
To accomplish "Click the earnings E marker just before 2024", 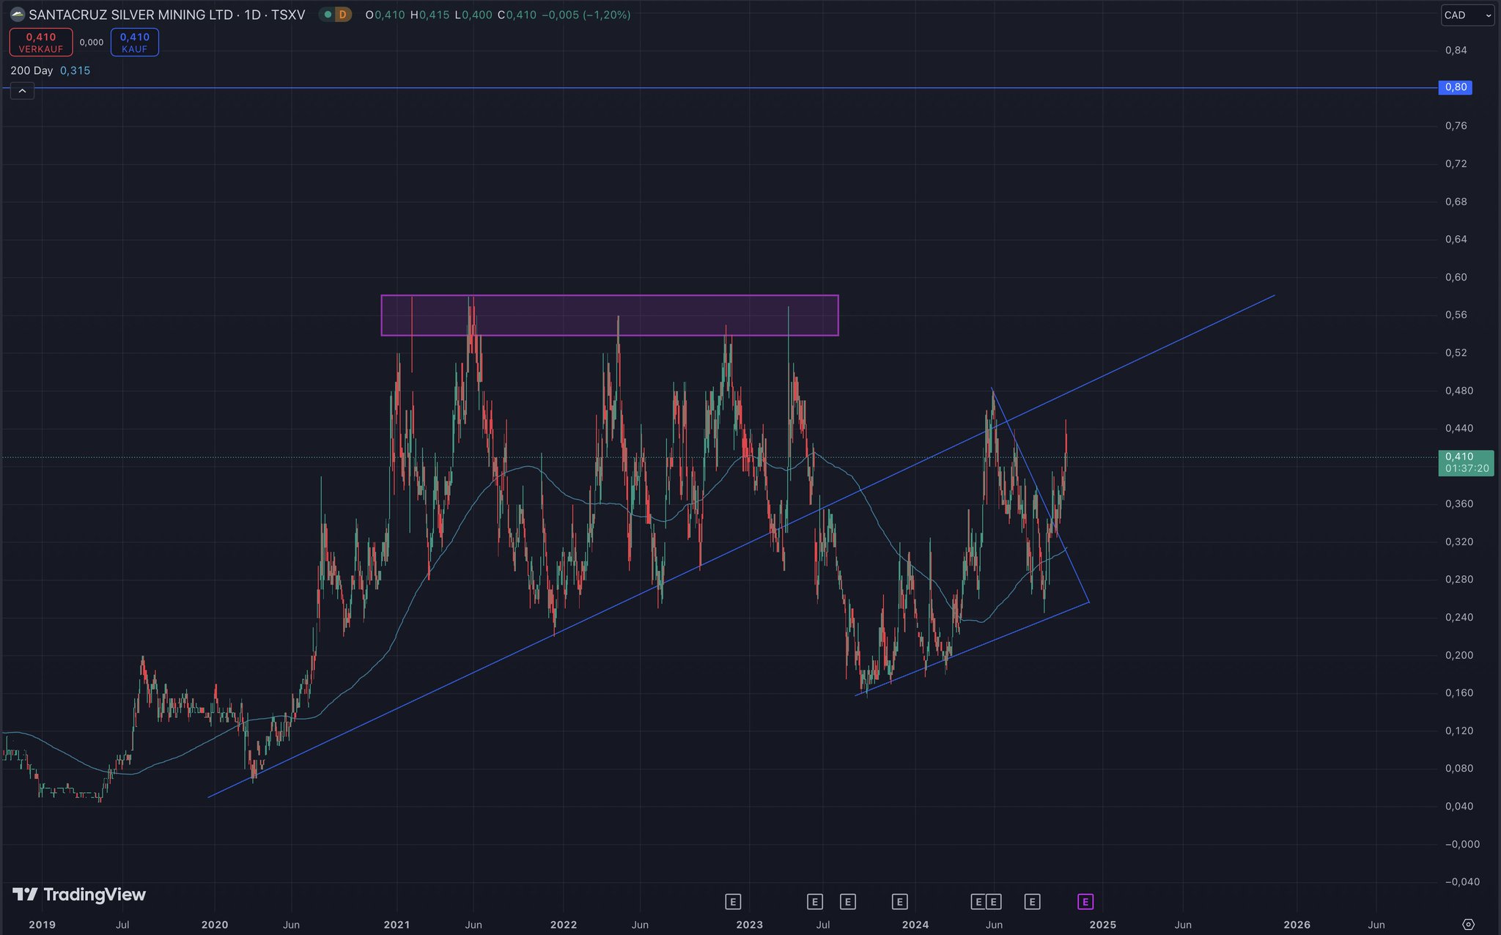I will point(900,902).
